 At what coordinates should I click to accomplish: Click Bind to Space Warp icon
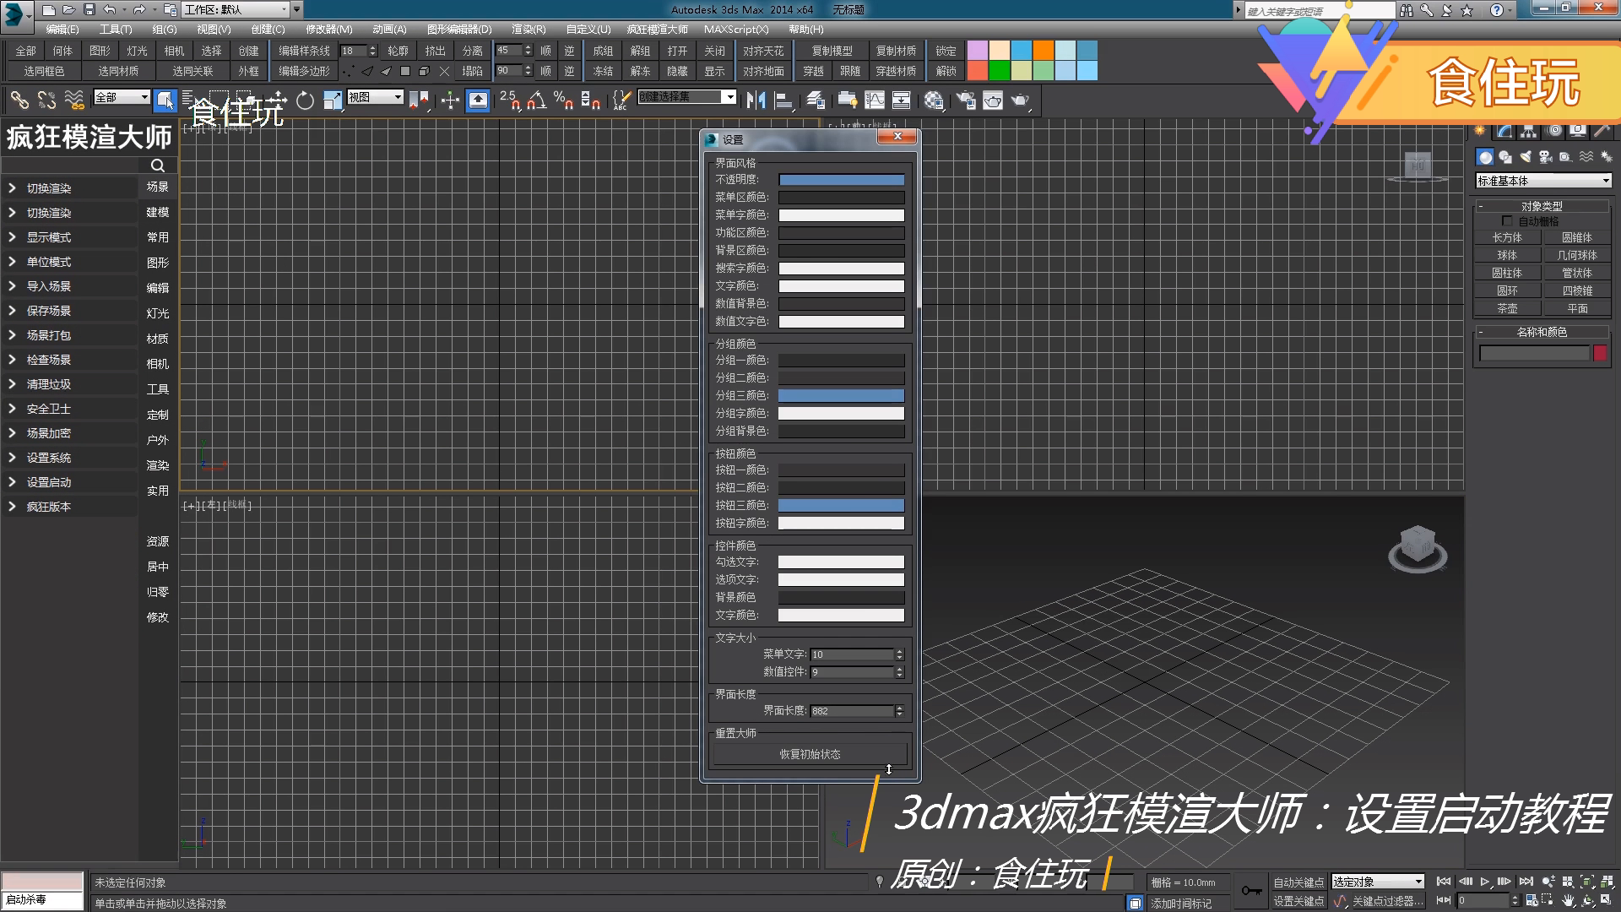74,100
